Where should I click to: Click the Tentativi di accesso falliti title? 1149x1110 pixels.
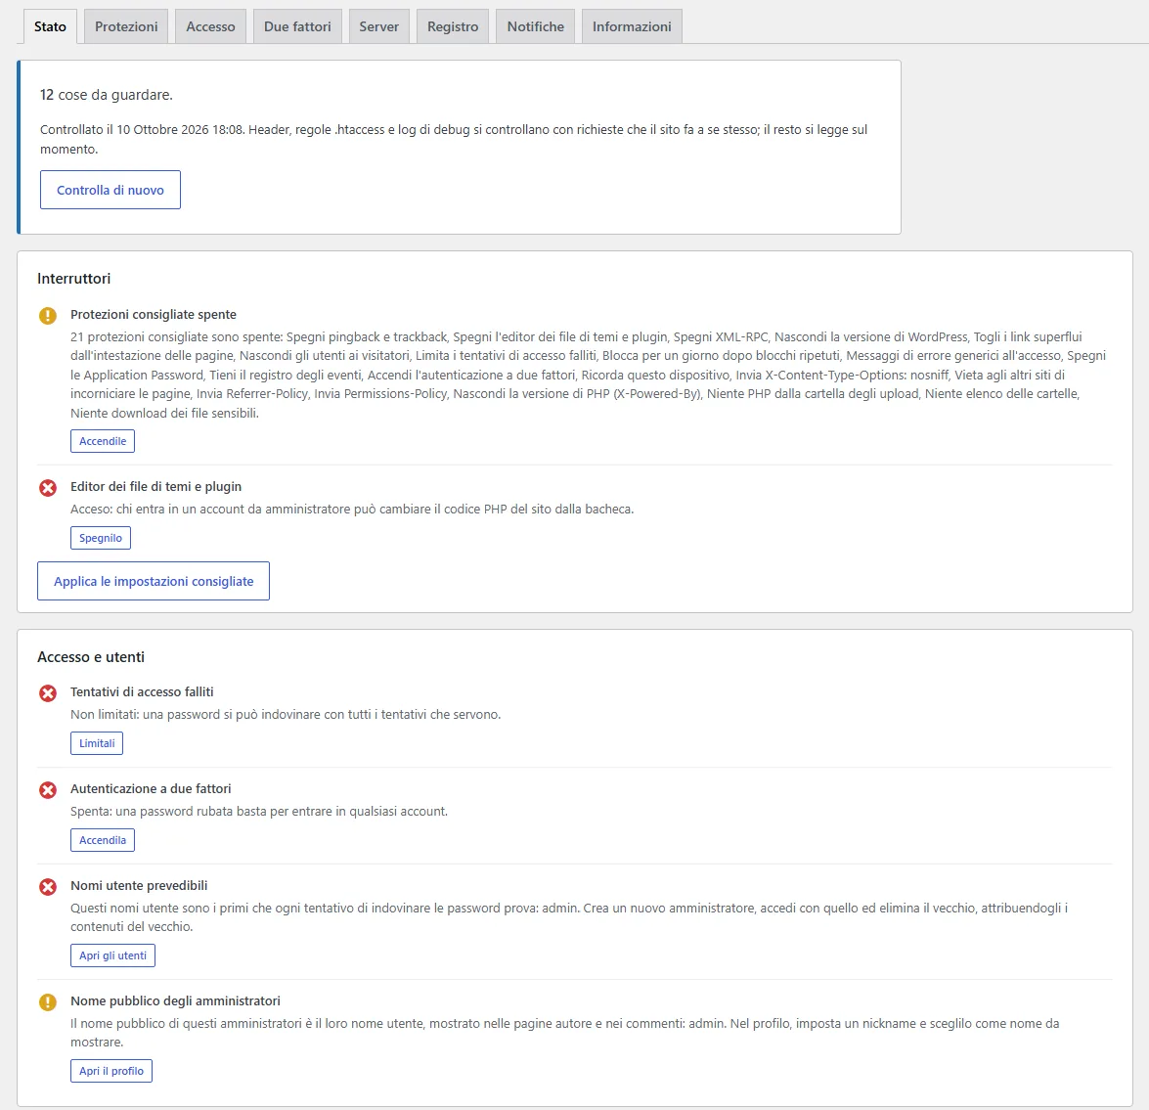142,691
